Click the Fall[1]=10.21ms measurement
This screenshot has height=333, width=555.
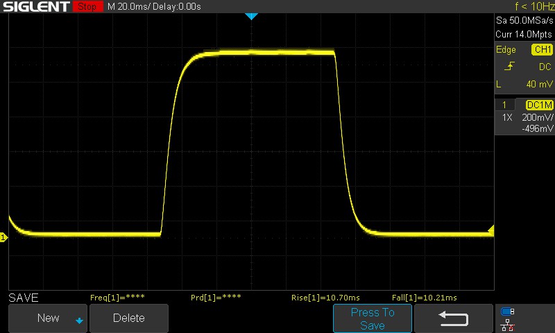pos(425,298)
